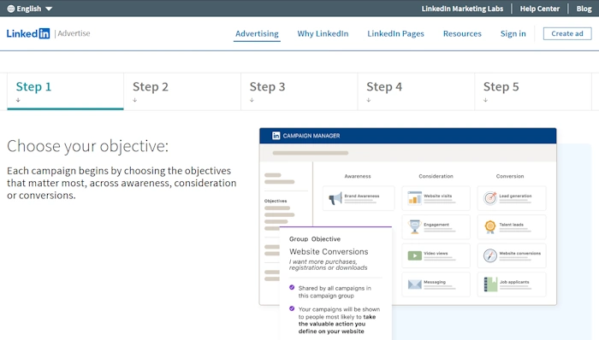Click the Brand Awareness label

tap(362, 196)
